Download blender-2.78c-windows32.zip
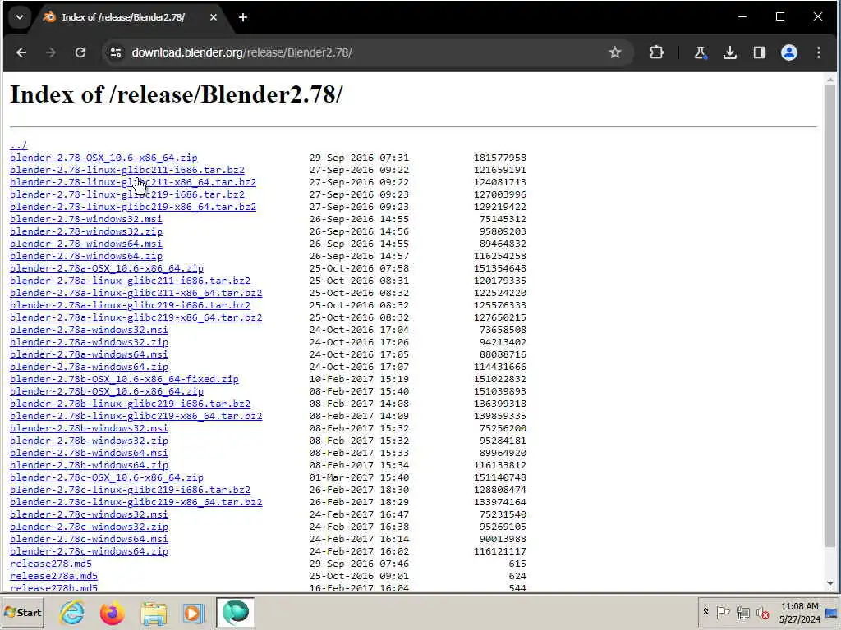Screen dimensions: 841x630 pos(89,527)
